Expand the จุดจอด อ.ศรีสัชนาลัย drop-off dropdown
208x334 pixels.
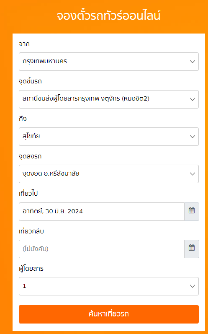(109, 174)
